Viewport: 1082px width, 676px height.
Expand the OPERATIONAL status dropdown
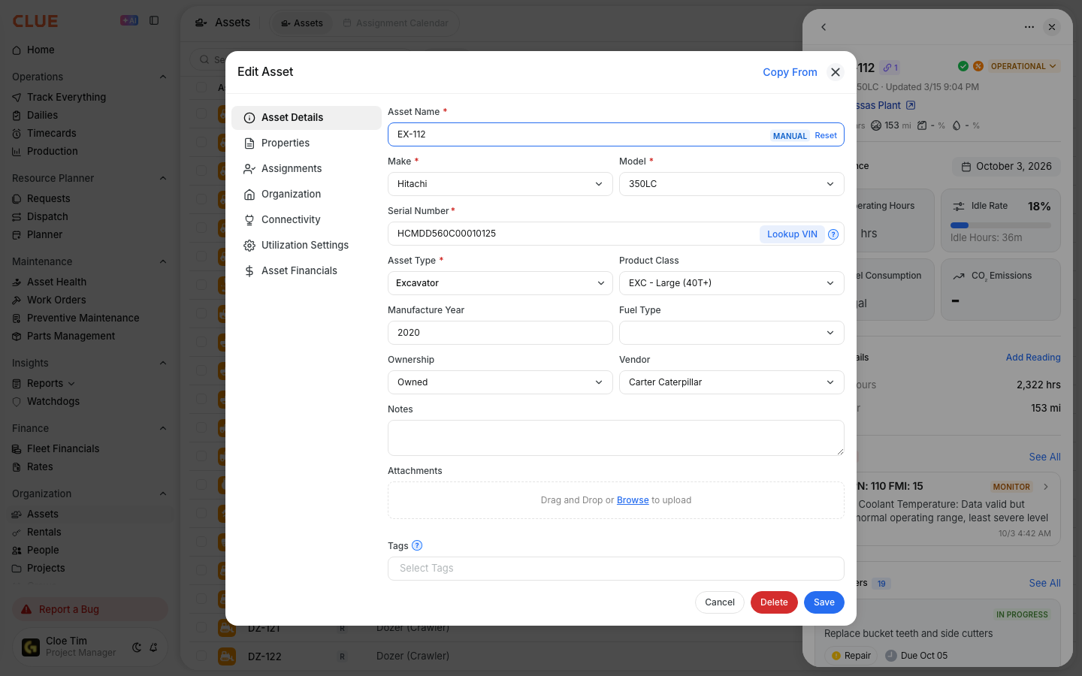pyautogui.click(x=1023, y=66)
